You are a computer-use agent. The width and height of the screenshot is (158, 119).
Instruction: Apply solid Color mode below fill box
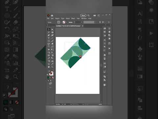(x=48, y=78)
